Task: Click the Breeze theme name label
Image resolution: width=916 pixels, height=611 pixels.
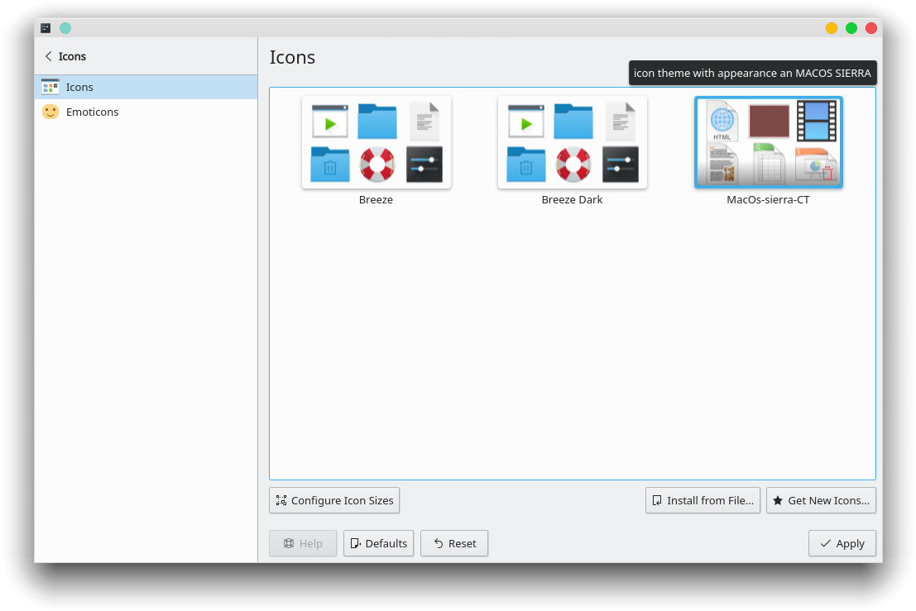Action: [x=376, y=199]
